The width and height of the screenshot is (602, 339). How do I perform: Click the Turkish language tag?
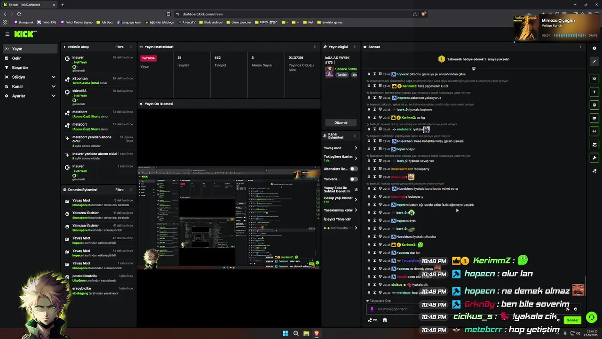(x=342, y=75)
